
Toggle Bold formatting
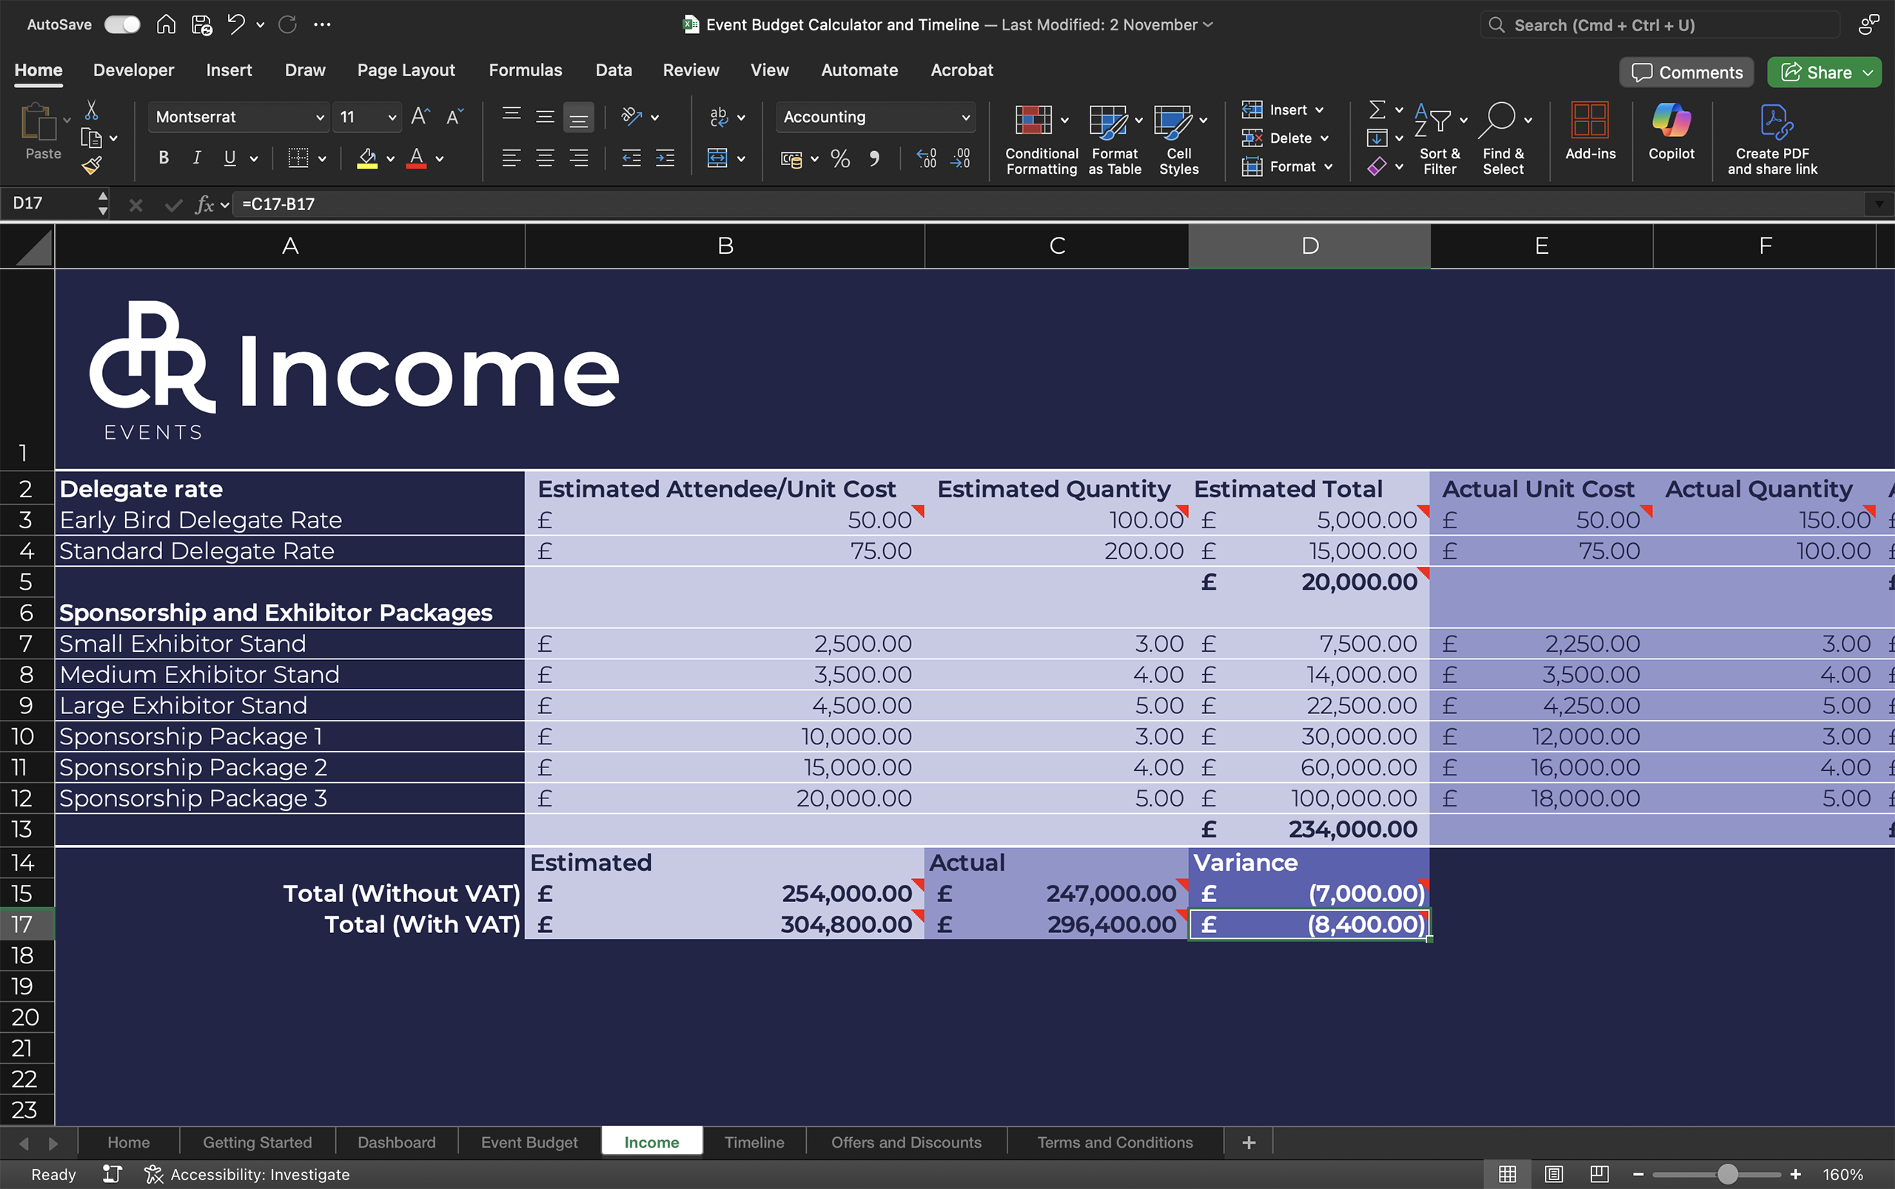[164, 158]
